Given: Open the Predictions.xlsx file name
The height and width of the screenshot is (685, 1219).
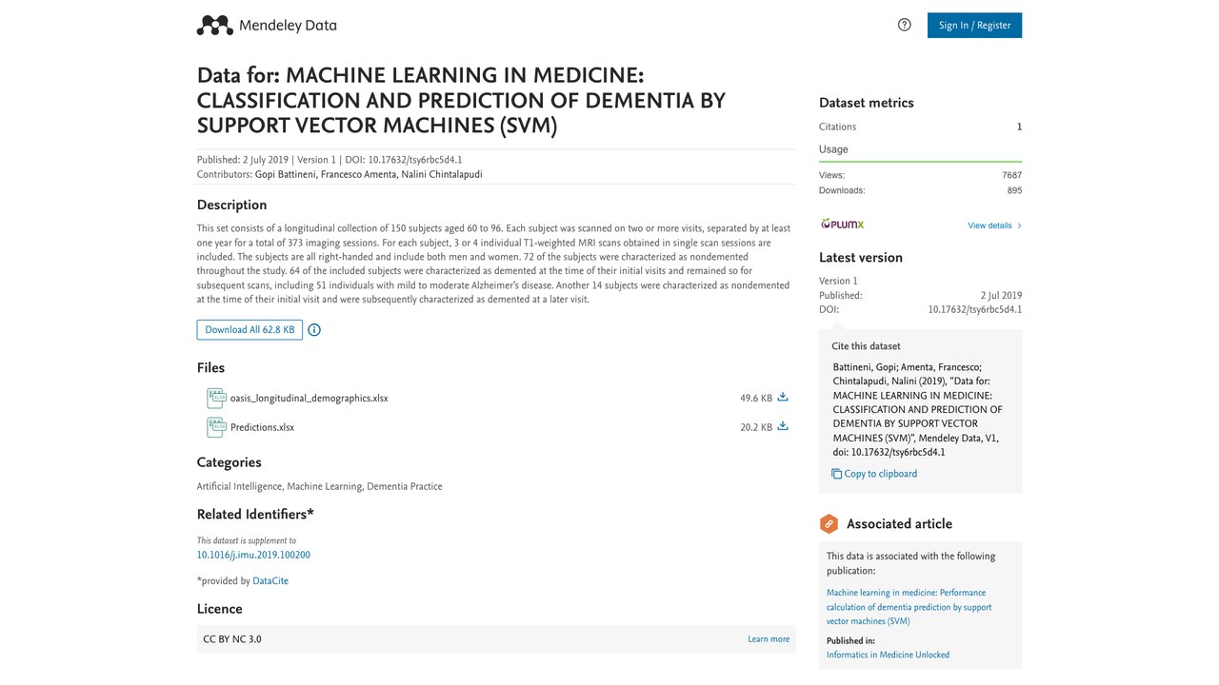Looking at the screenshot, I should pyautogui.click(x=262, y=428).
